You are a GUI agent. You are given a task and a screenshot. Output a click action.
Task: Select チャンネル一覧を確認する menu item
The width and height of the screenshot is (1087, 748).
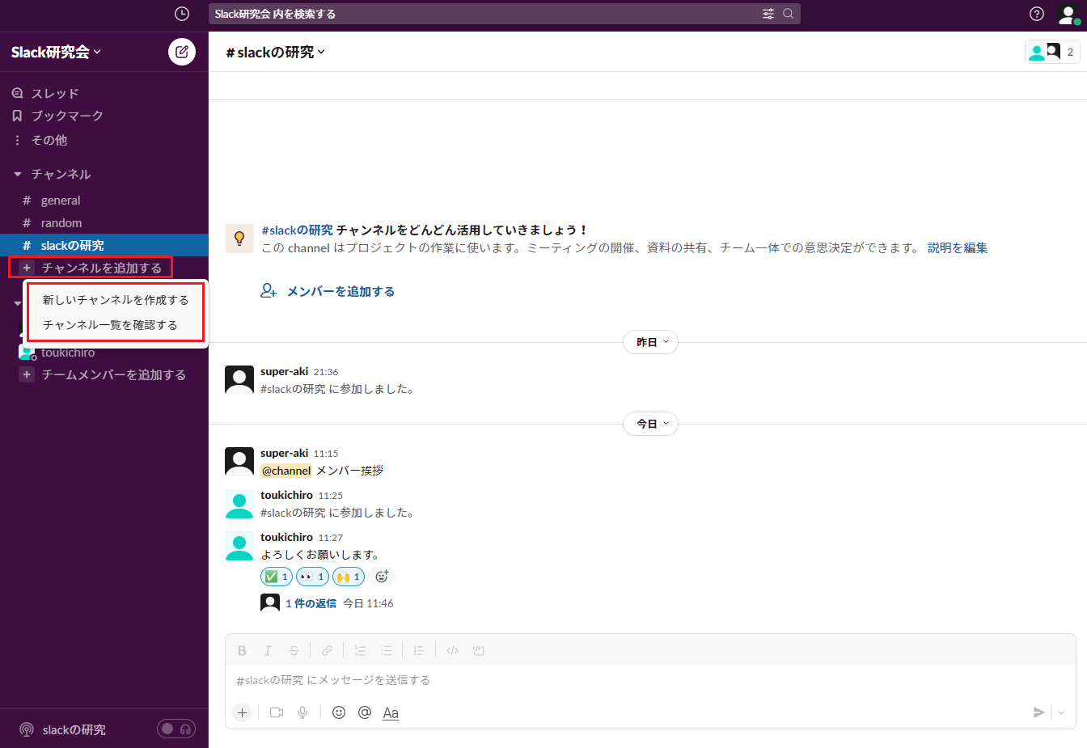[110, 325]
